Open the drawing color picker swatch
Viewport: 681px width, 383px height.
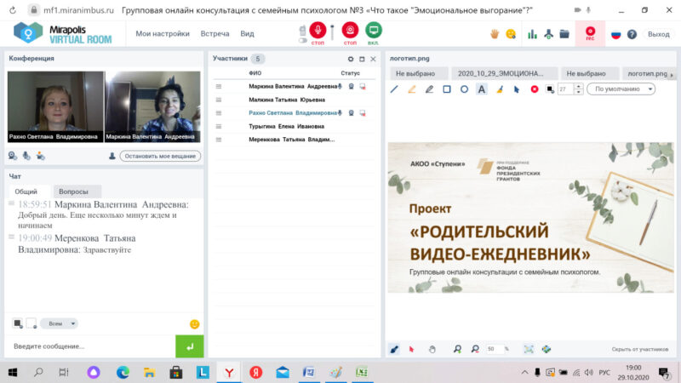pos(550,89)
